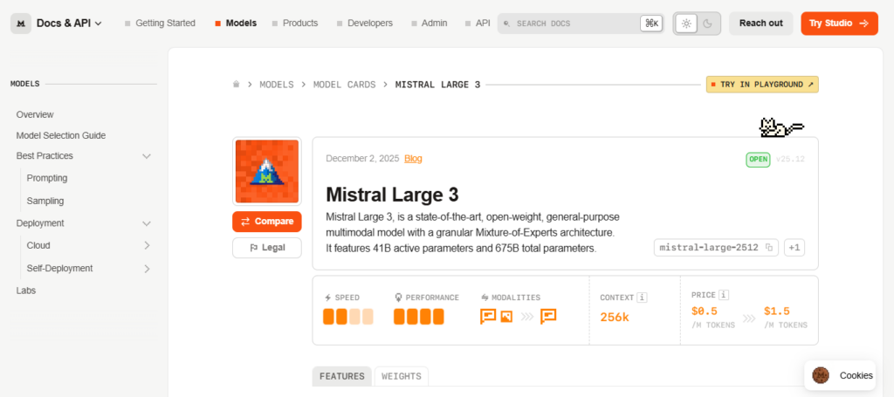Go to MODELS breadcrumb
Viewport: 894px width, 397px height.
tap(277, 85)
